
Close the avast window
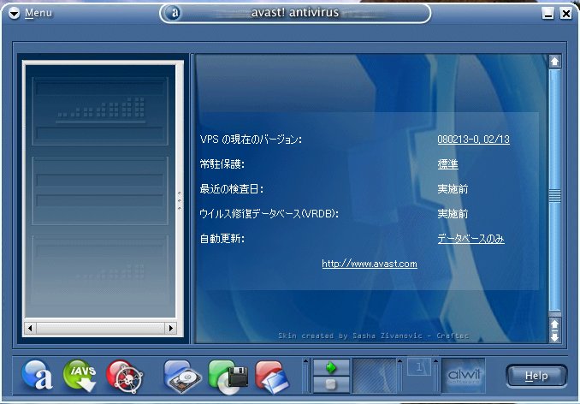tap(566, 14)
